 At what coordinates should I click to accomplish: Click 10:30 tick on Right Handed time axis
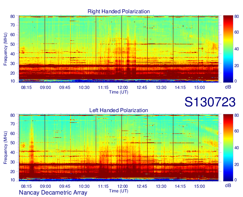point(84,87)
